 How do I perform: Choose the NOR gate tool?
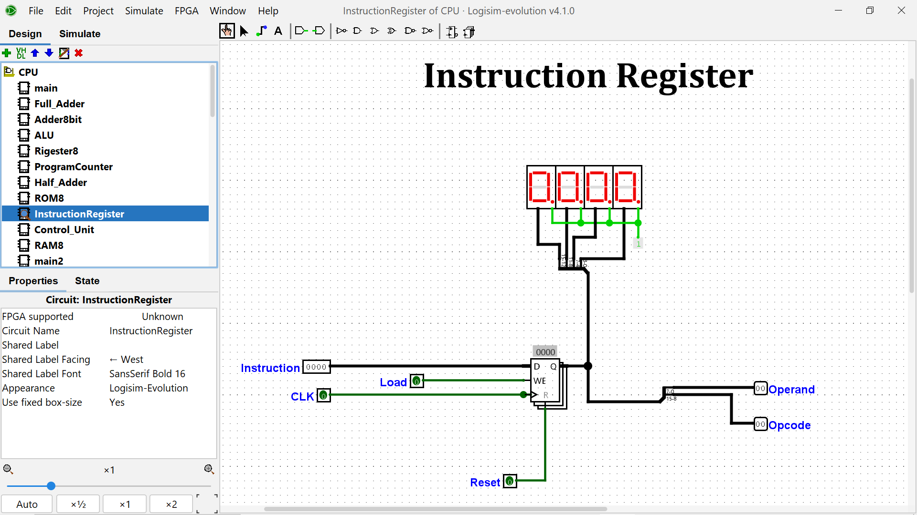point(427,31)
